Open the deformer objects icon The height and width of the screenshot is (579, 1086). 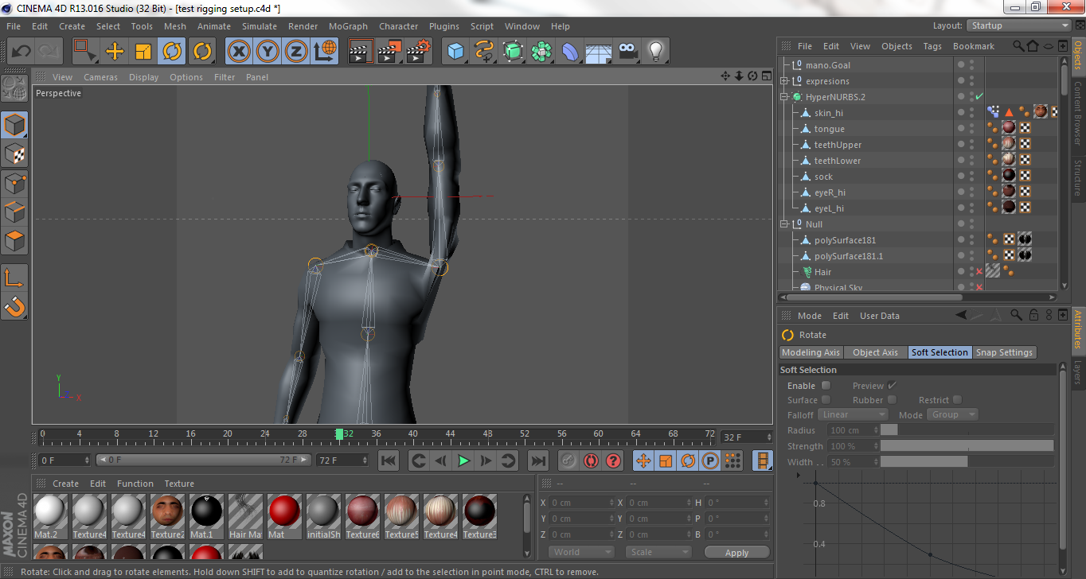point(571,52)
